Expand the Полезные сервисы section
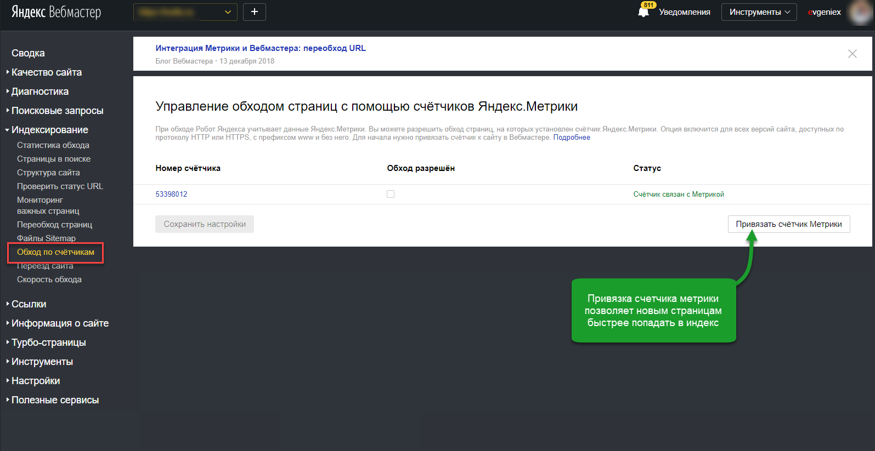 (55, 400)
